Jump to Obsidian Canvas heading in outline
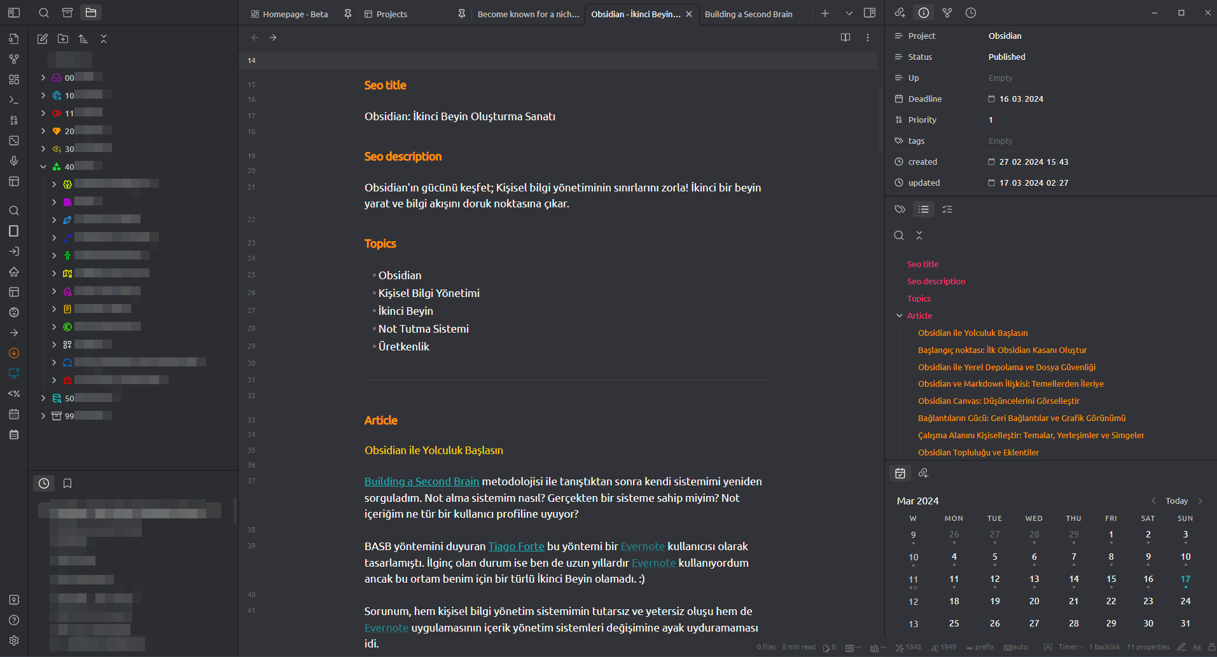 [x=999, y=401]
